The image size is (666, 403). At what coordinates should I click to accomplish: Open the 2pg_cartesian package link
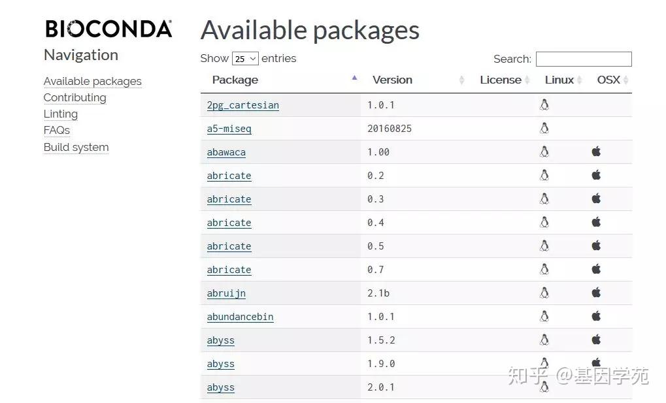[x=242, y=105]
